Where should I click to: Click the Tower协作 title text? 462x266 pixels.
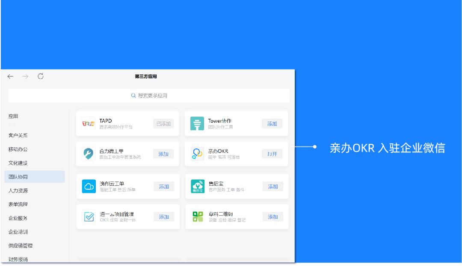(x=220, y=121)
